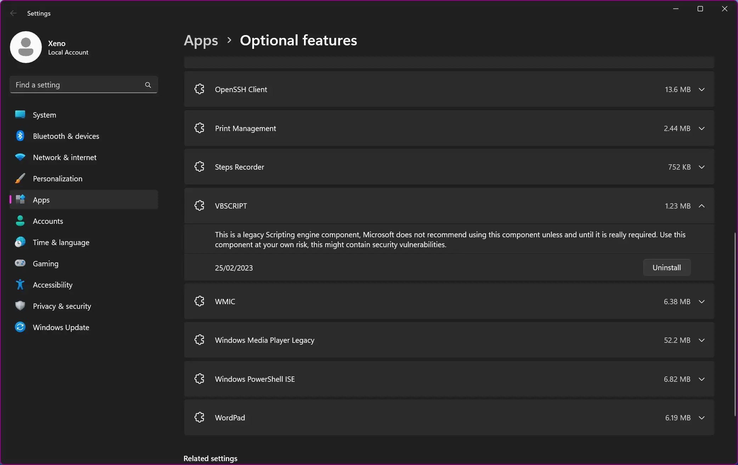Open the Apps breadcrumb link
Viewport: 738px width, 465px height.
pyautogui.click(x=201, y=40)
